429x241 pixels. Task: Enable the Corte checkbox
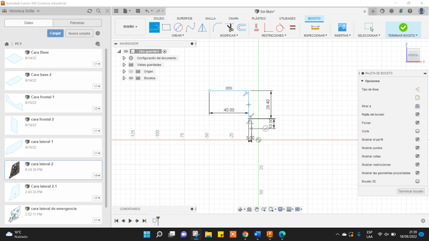point(417,131)
